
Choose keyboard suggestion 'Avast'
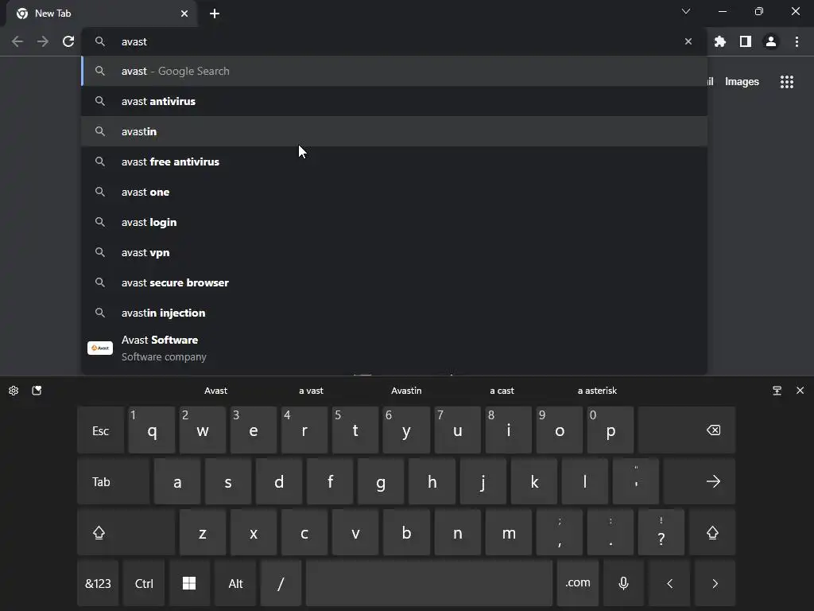[x=216, y=391]
